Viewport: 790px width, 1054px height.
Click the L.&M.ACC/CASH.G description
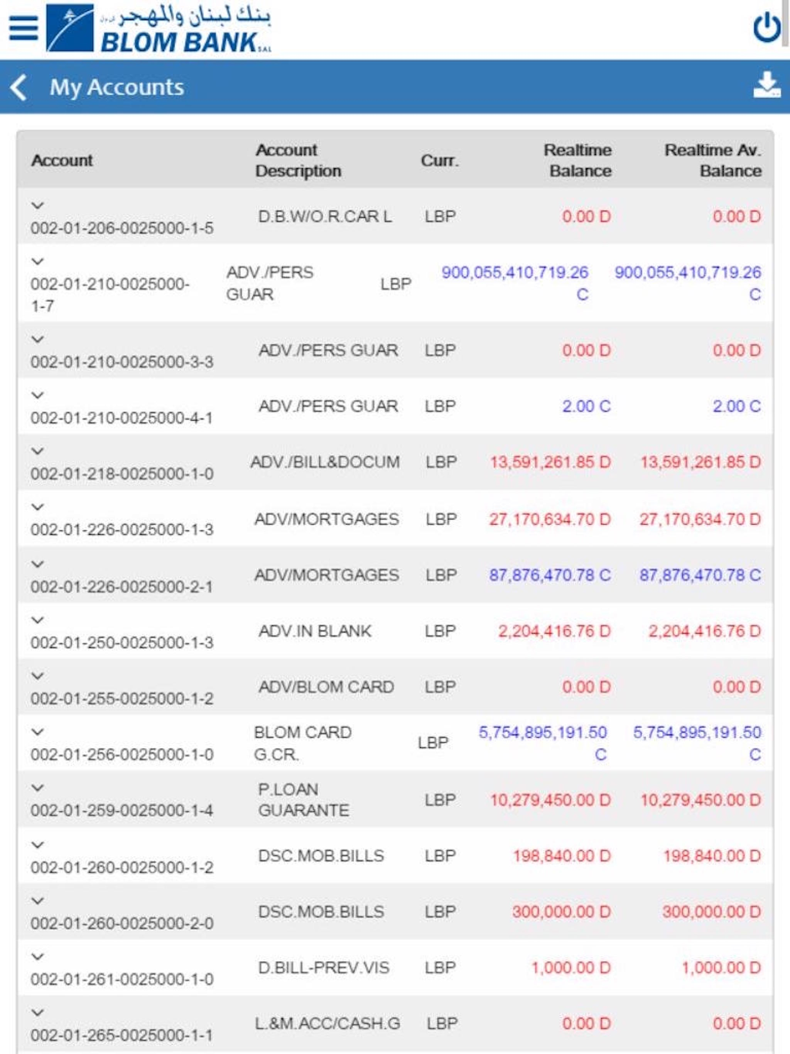click(327, 1023)
